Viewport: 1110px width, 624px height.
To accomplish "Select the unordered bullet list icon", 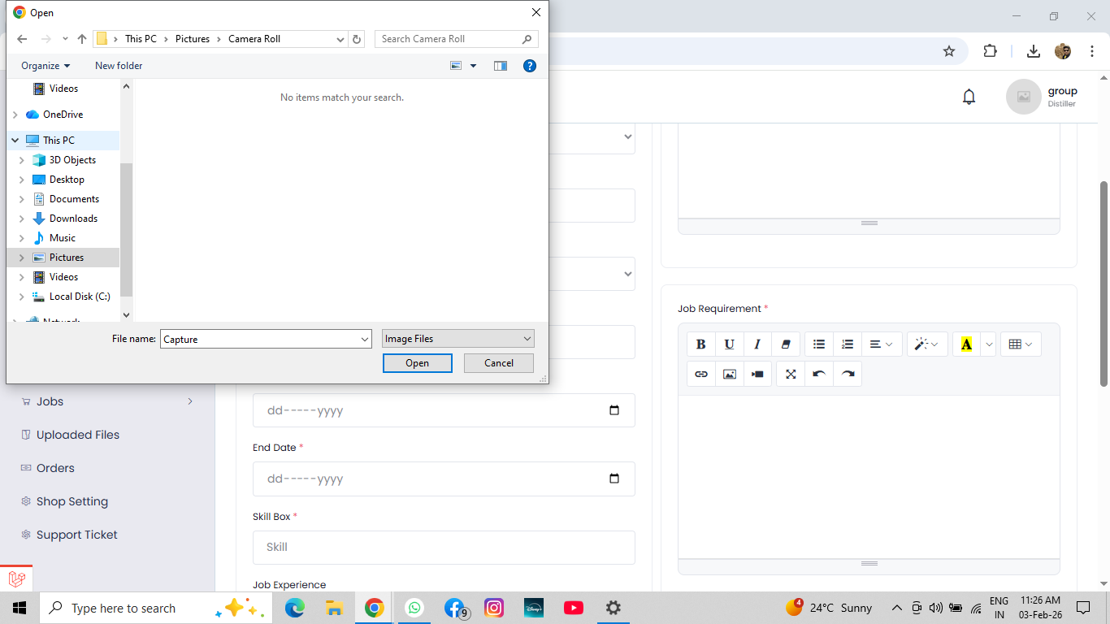I will (x=818, y=344).
